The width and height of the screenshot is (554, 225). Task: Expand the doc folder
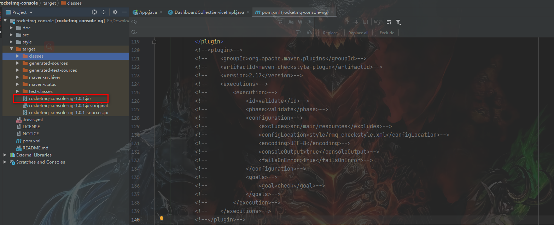pyautogui.click(x=11, y=28)
